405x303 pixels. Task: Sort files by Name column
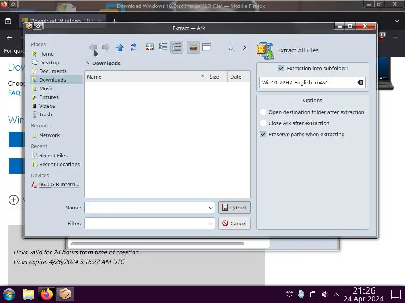[146, 77]
